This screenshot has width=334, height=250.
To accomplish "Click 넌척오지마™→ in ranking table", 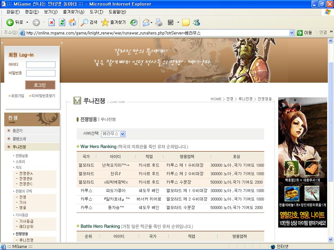I will 115,165.
